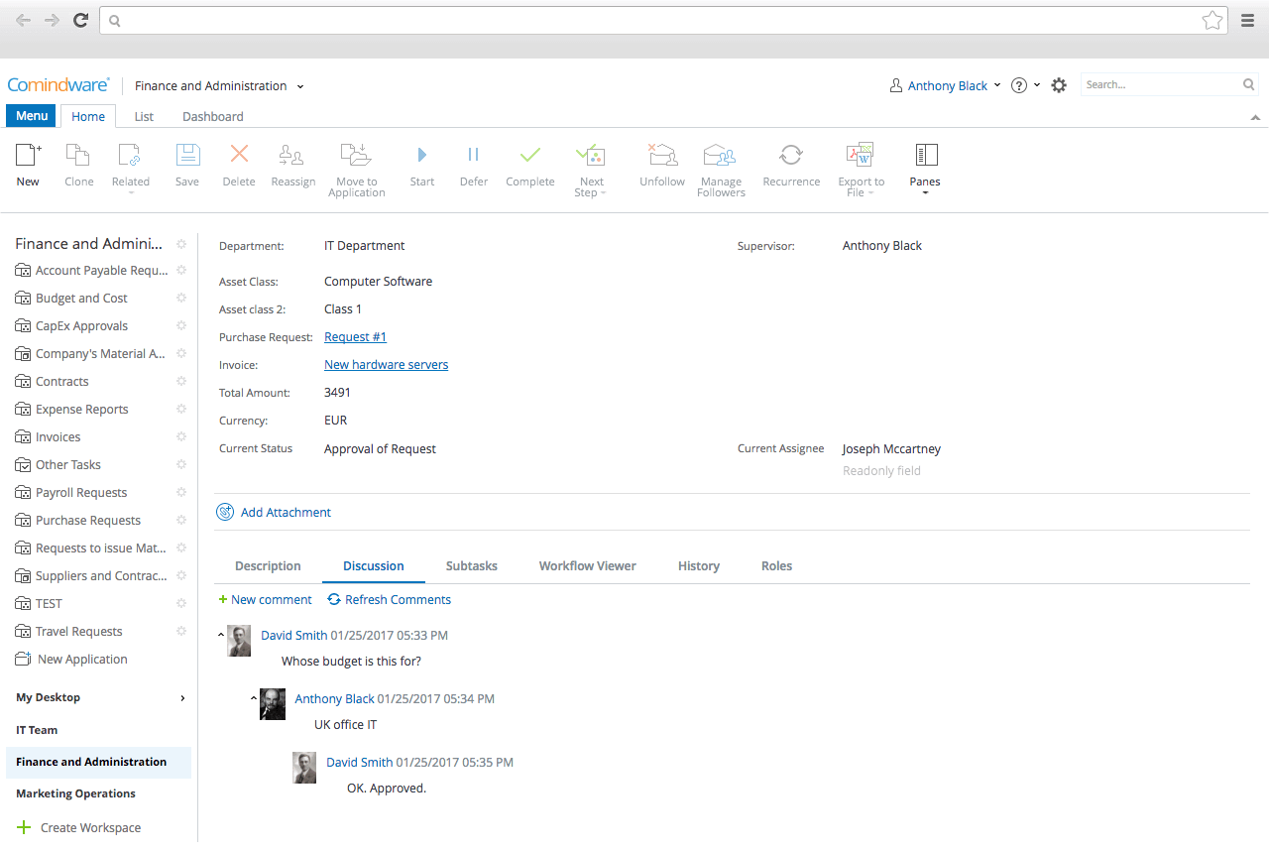The image size is (1269, 852).
Task: Click Anthony Black's comment avatar
Action: coord(273,704)
